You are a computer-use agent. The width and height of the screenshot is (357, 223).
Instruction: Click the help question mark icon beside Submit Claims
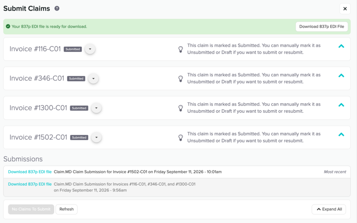[57, 8]
